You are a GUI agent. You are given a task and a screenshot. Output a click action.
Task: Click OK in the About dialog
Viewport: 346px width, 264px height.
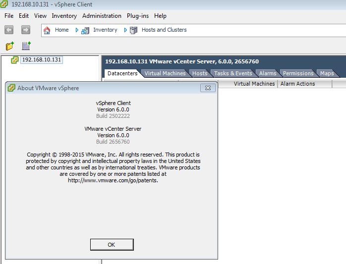tap(112, 245)
